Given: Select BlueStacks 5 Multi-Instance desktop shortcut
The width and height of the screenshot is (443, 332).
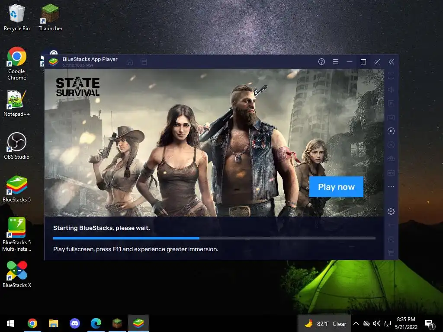Looking at the screenshot, I should point(17,234).
